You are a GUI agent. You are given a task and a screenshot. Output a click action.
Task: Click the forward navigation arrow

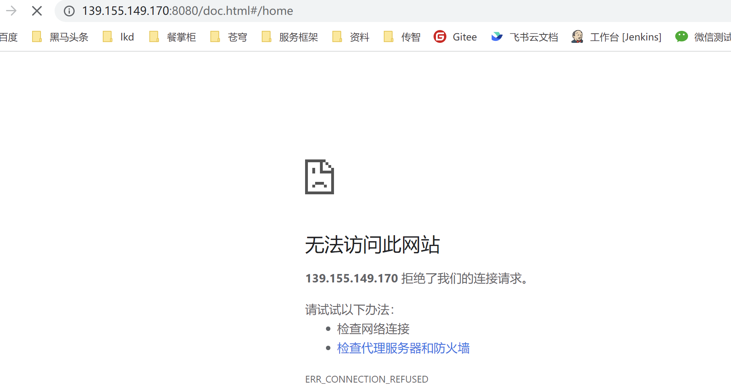[11, 11]
